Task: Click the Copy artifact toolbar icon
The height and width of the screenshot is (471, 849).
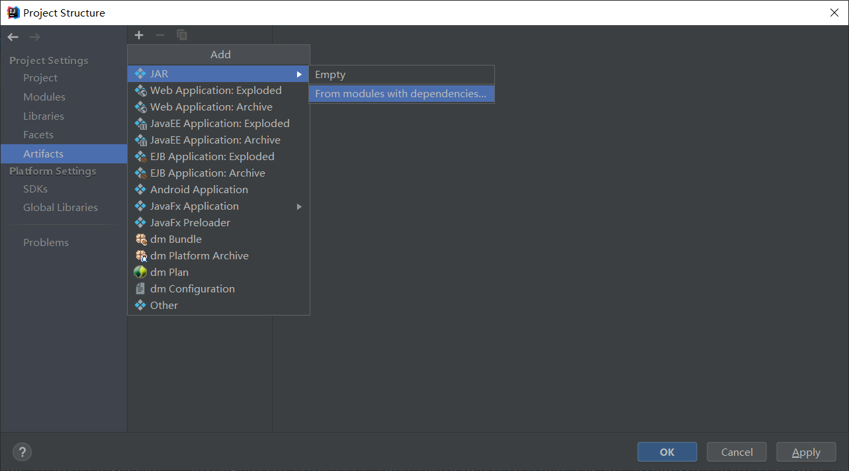Action: click(x=182, y=35)
